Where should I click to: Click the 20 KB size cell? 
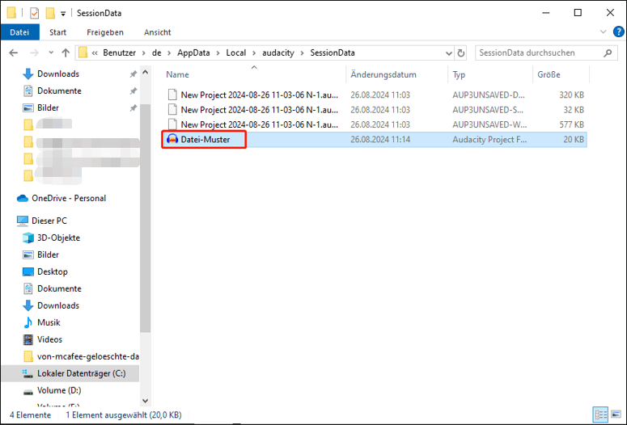point(574,140)
